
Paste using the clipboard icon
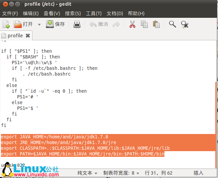point(156,24)
